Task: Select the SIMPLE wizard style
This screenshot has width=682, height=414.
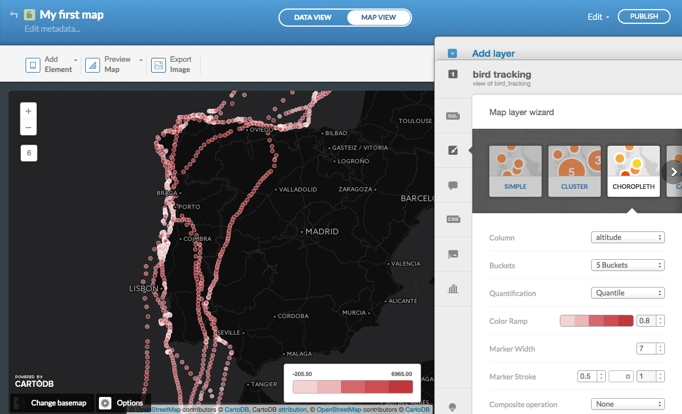Action: [x=515, y=170]
